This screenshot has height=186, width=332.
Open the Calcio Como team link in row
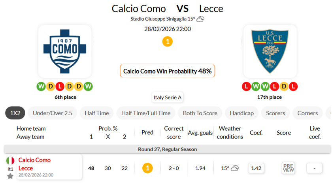pos(35,160)
